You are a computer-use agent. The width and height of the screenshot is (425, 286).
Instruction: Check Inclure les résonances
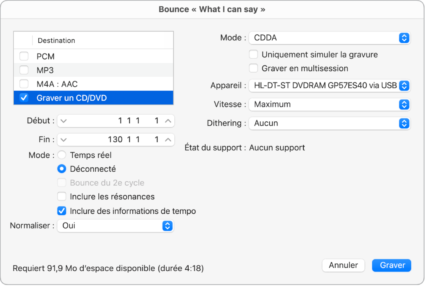coord(62,196)
